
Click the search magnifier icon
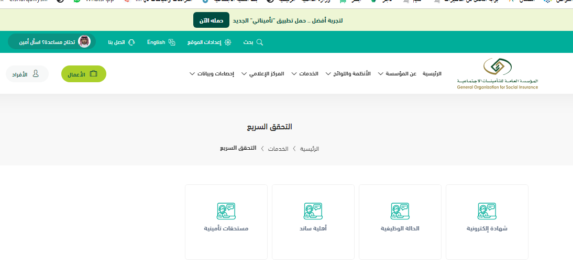point(259,42)
